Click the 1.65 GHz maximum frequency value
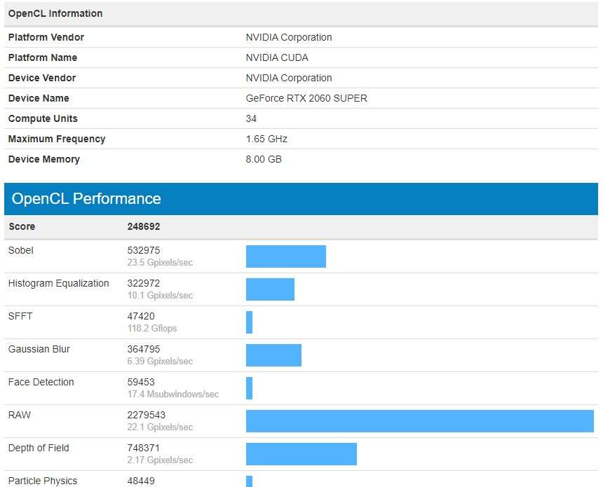 click(266, 139)
